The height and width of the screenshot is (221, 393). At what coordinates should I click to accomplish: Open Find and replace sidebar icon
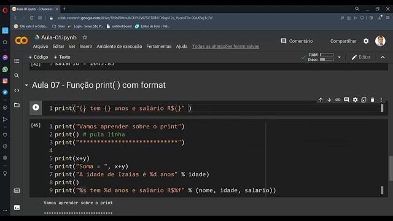pyautogui.click(x=17, y=76)
